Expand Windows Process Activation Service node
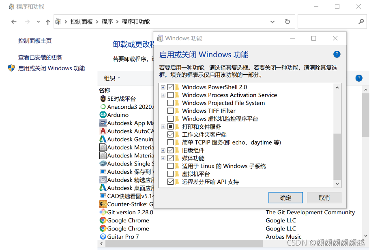 (163, 95)
